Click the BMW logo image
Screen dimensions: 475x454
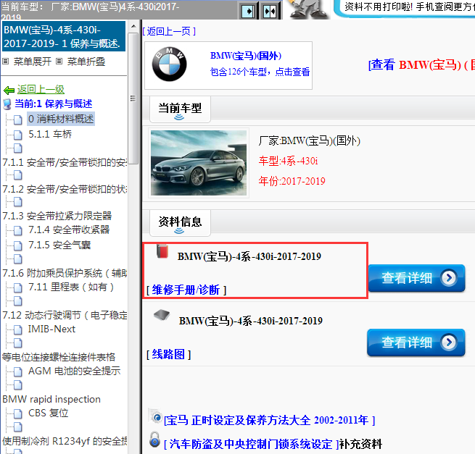click(170, 64)
